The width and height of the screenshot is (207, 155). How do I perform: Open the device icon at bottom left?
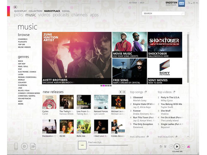coord(16,146)
